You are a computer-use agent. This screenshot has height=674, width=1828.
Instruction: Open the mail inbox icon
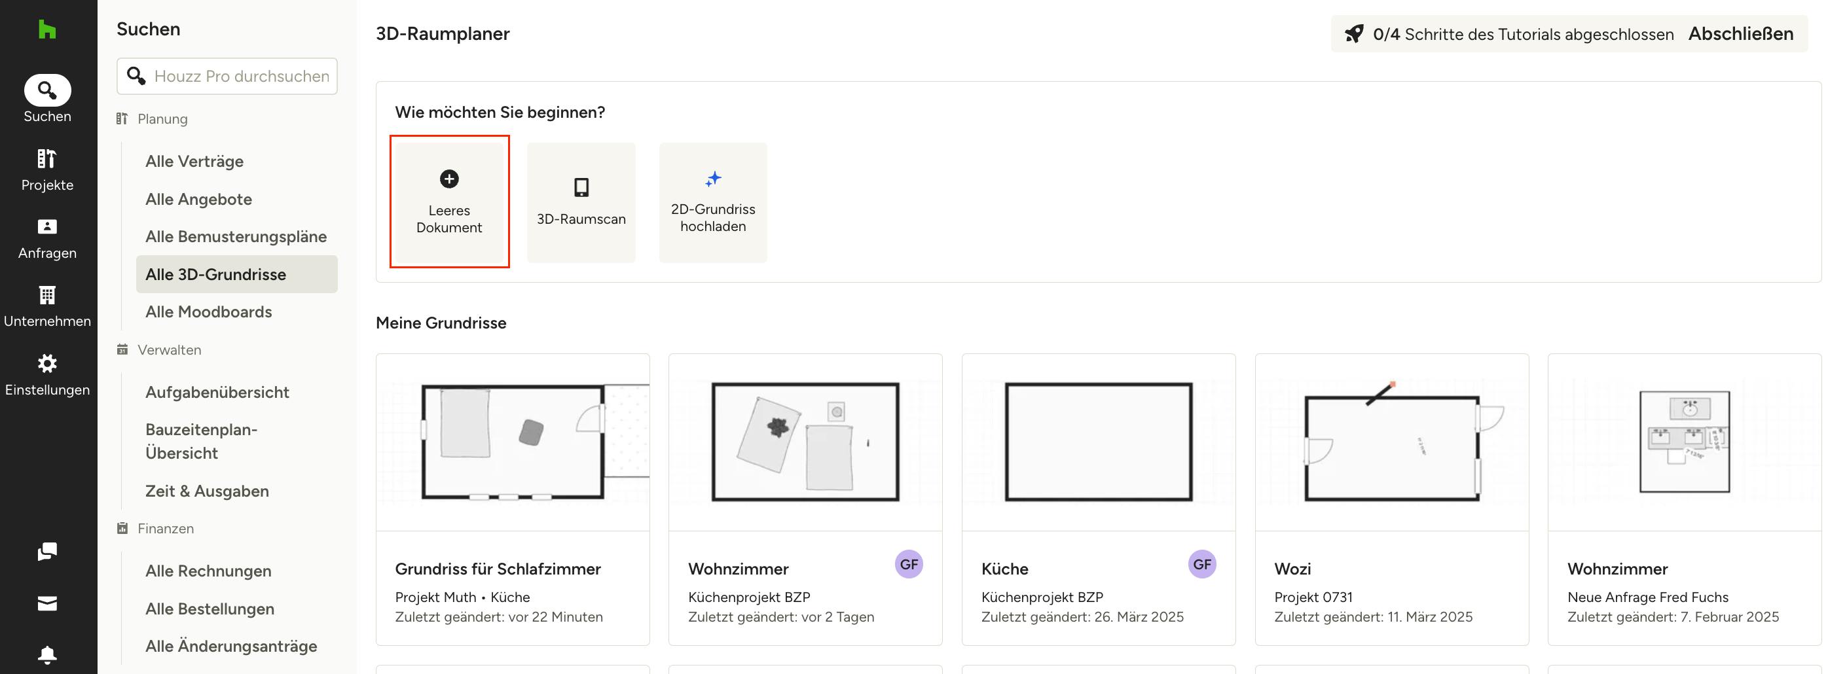(47, 603)
